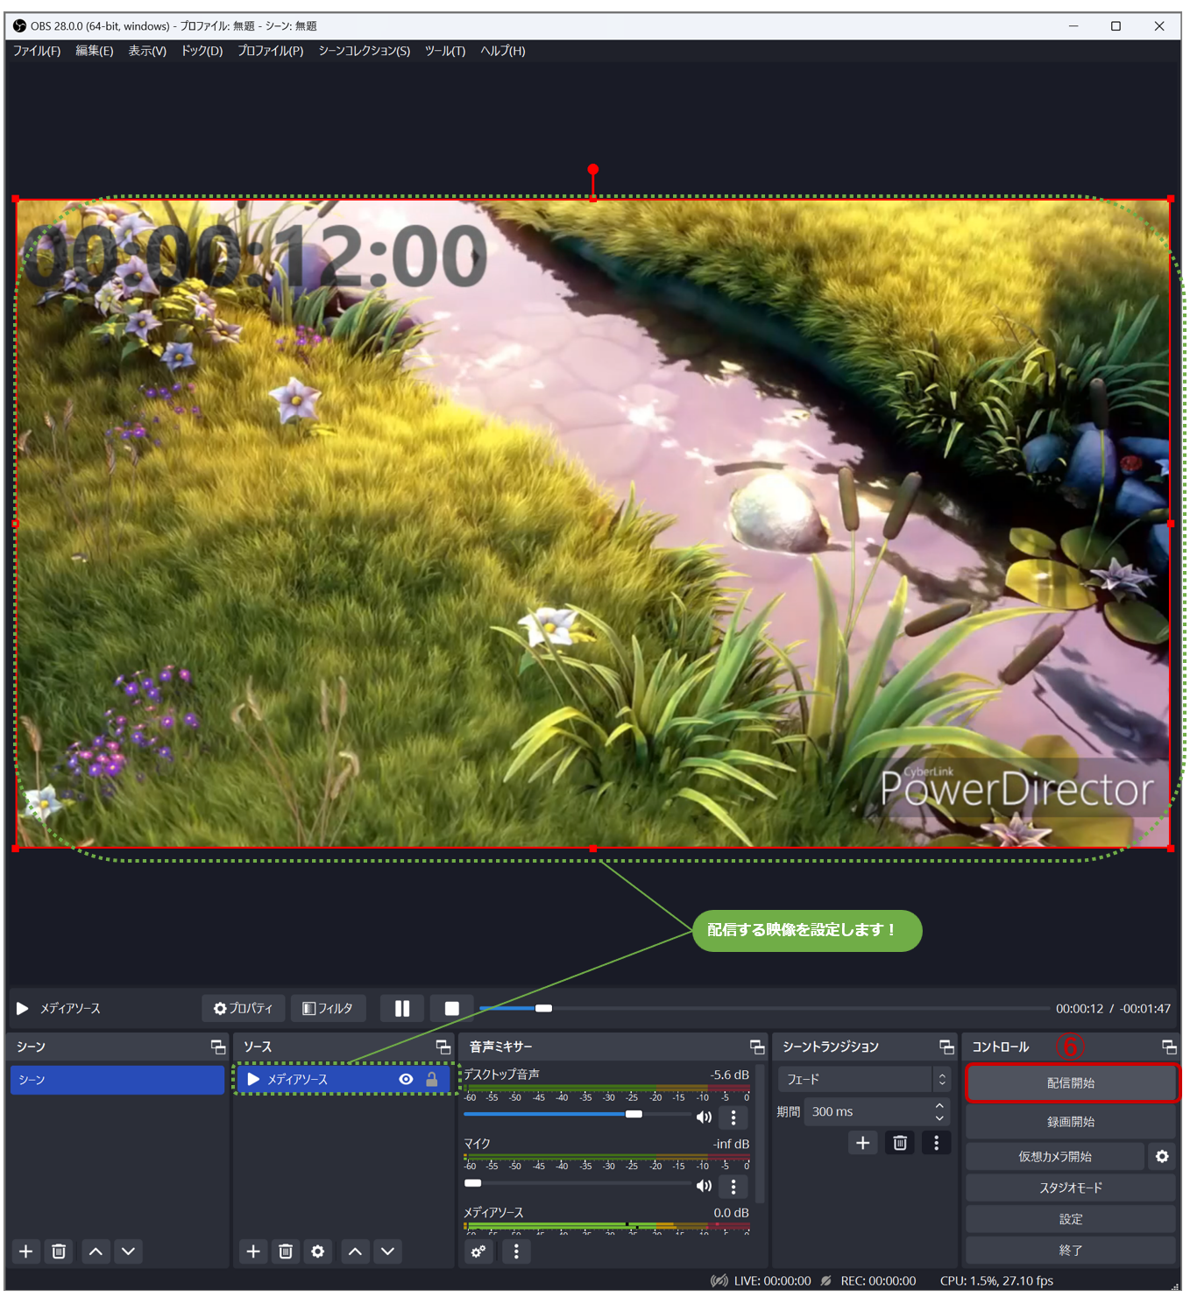Viewport: 1190px width, 1297px height.
Task: Adjust the マイク volume slider
Action: pos(577,1183)
